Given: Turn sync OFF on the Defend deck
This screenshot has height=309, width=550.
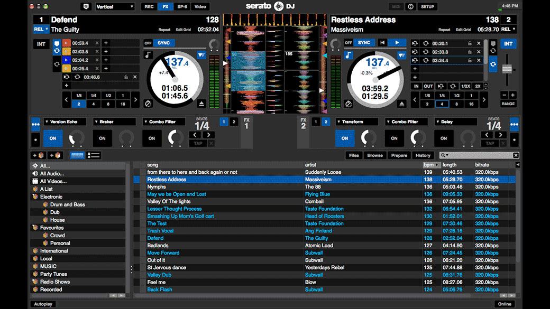Looking at the screenshot, I should (148, 43).
